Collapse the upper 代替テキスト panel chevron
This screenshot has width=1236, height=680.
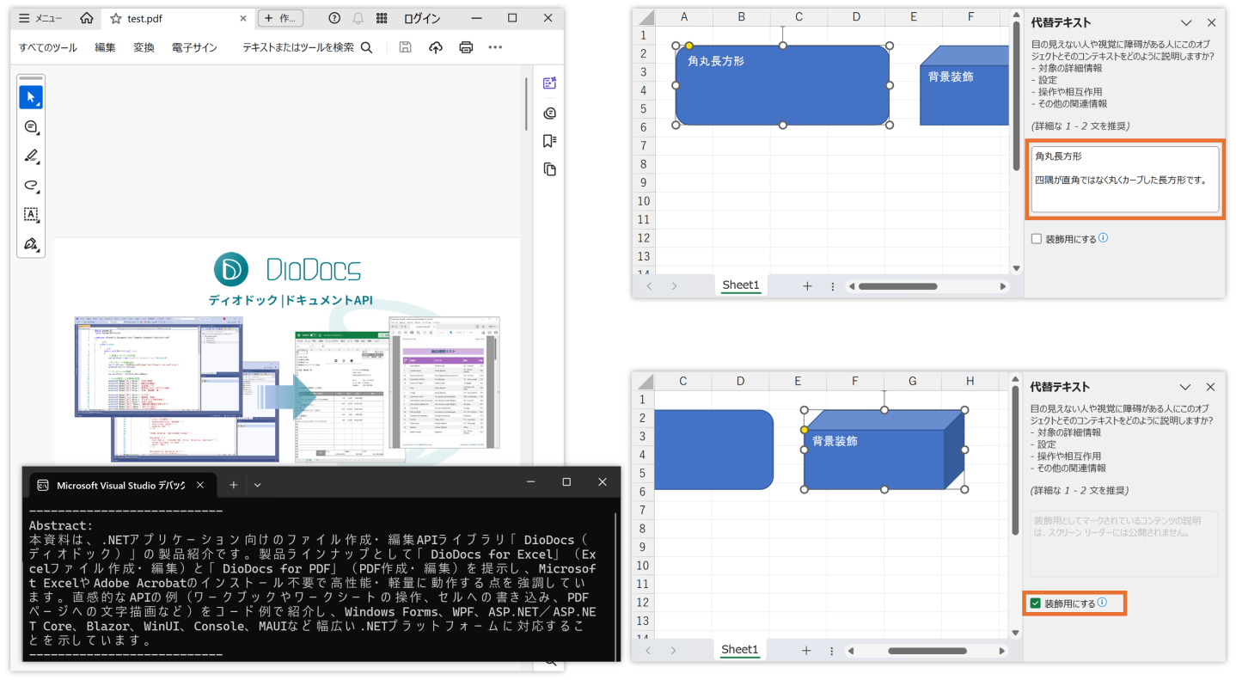(x=1186, y=23)
